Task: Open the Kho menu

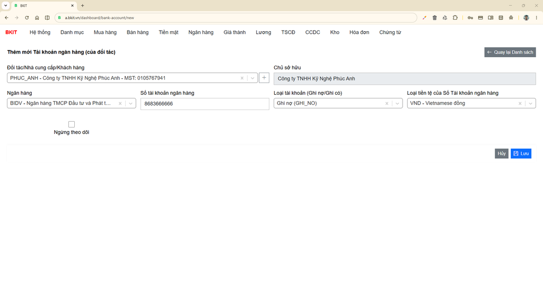Action: [x=335, y=32]
